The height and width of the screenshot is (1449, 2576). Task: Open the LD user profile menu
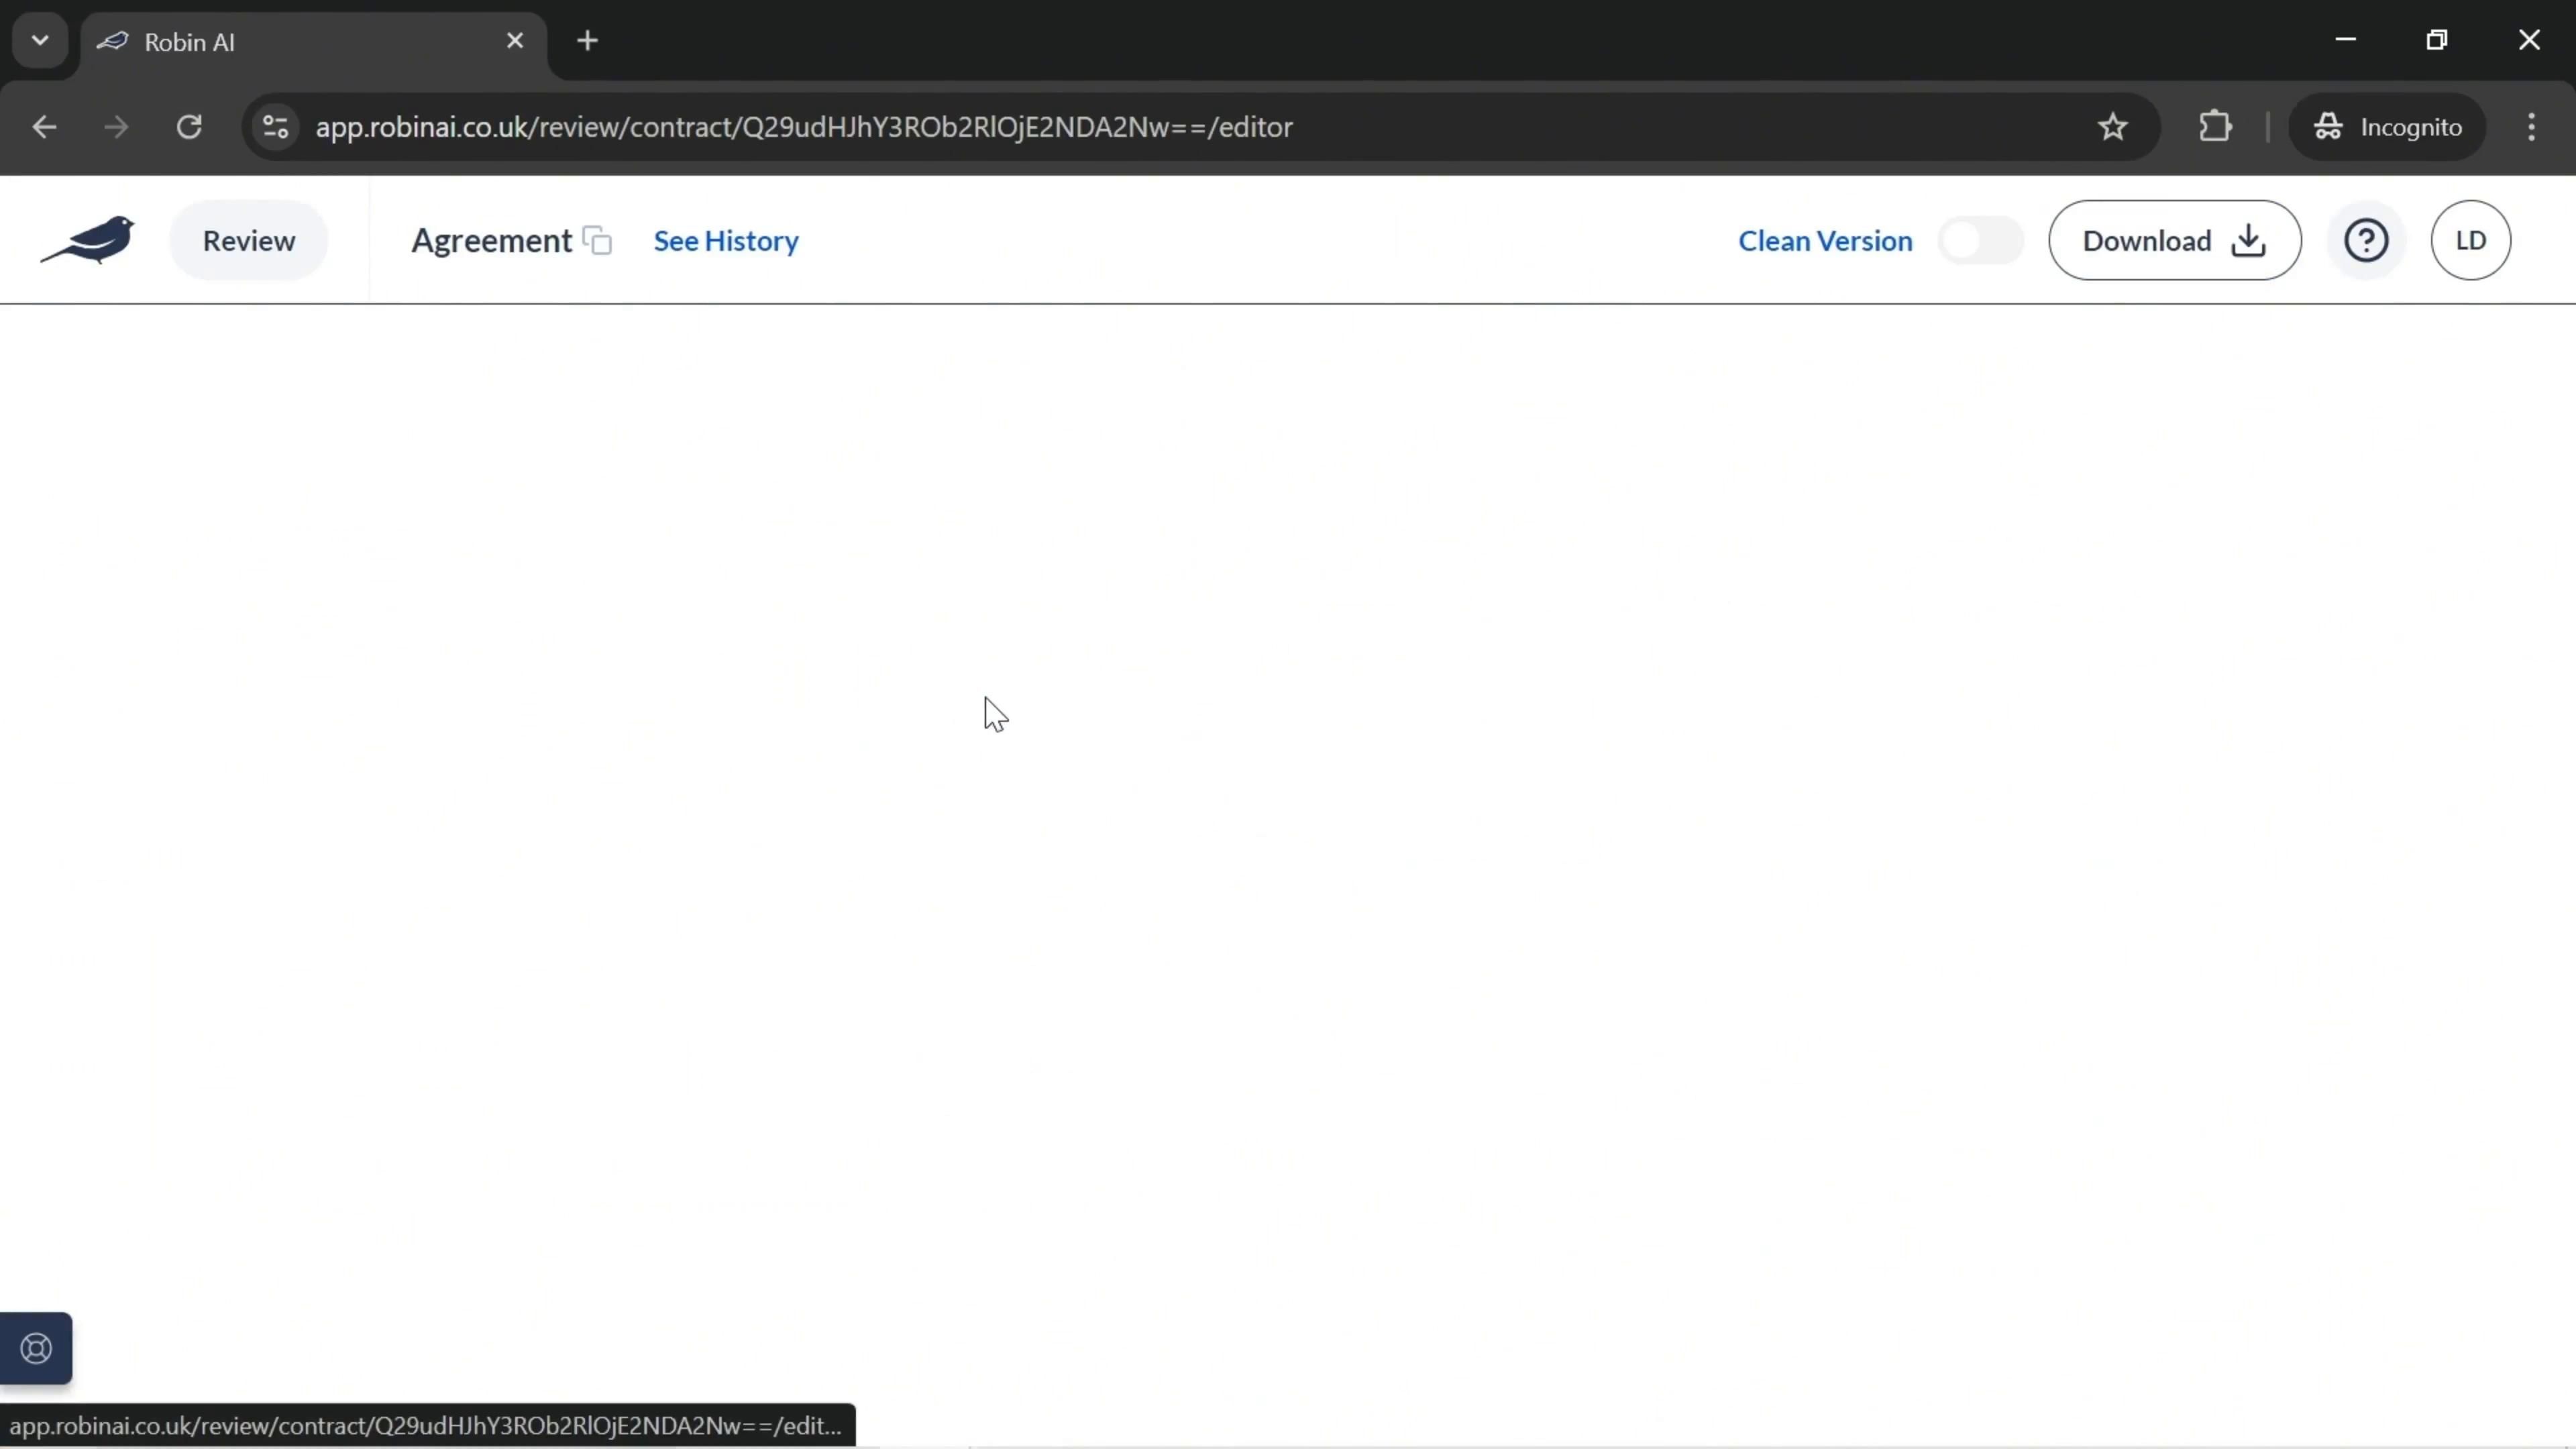coord(2470,241)
